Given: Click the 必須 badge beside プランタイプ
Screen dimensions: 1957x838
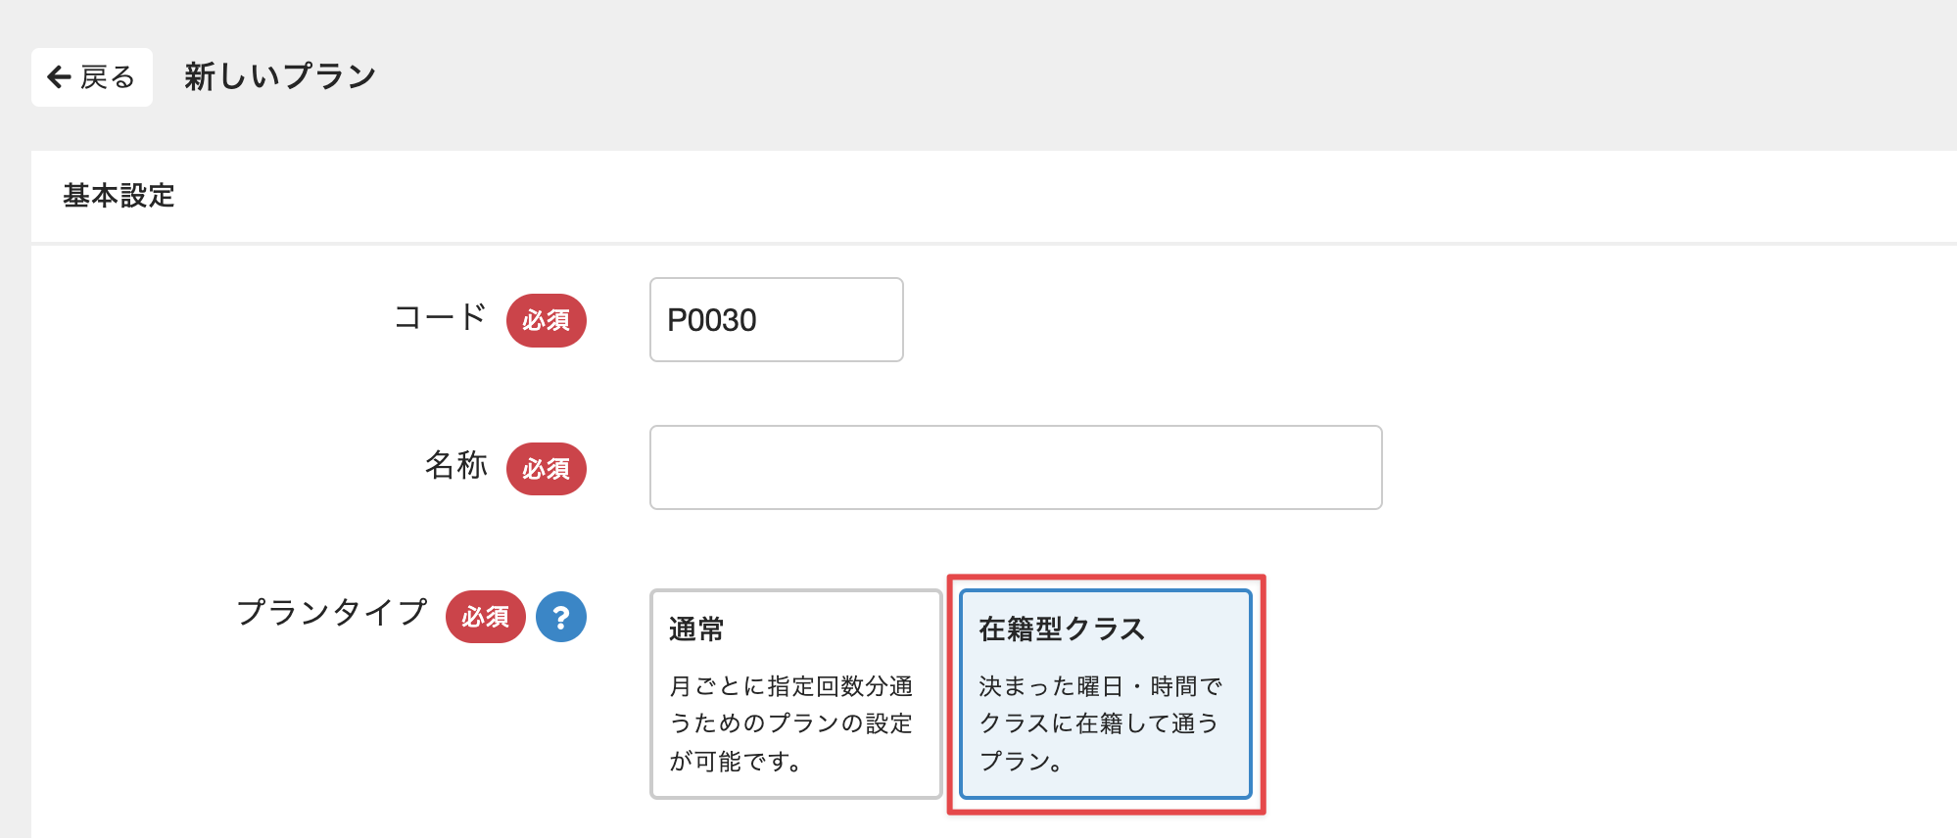Looking at the screenshot, I should [485, 618].
